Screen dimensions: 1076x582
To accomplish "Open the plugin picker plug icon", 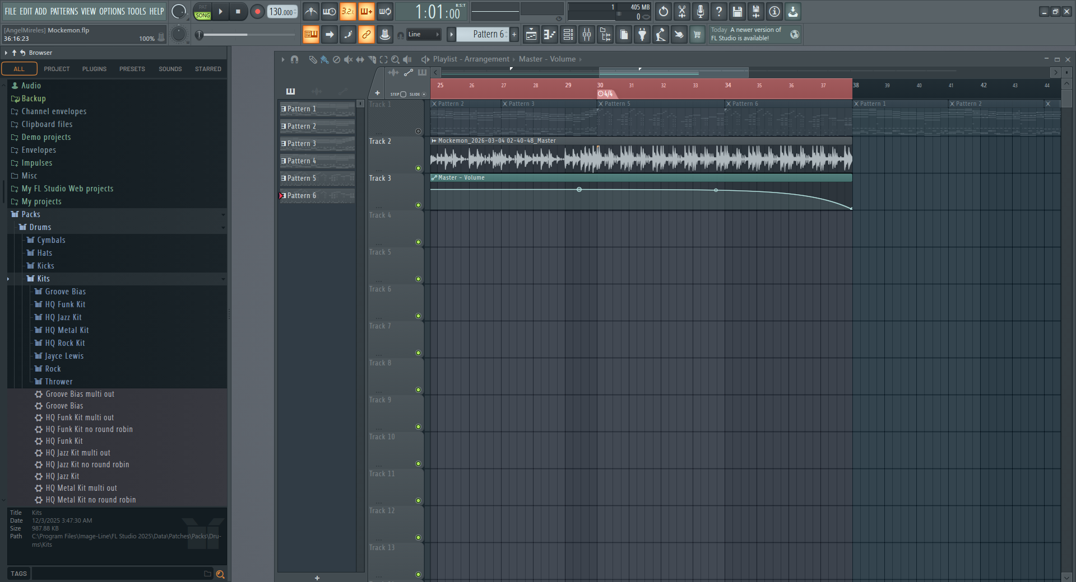I will (x=642, y=35).
